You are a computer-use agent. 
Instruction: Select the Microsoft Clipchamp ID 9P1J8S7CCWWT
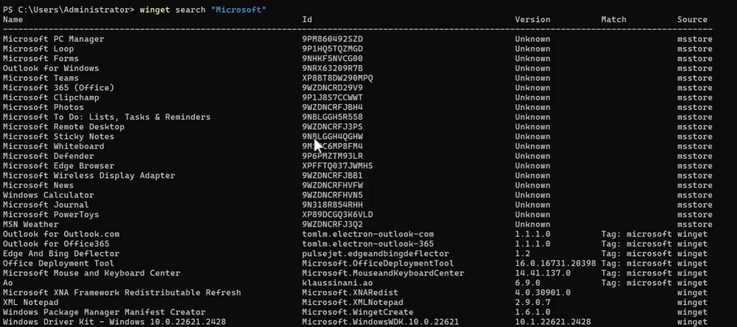pos(332,98)
